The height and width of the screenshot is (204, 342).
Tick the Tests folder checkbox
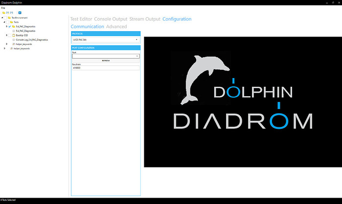pos(7,22)
